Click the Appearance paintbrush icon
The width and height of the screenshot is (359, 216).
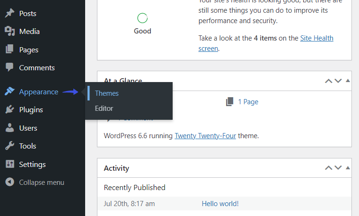[x=9, y=91]
